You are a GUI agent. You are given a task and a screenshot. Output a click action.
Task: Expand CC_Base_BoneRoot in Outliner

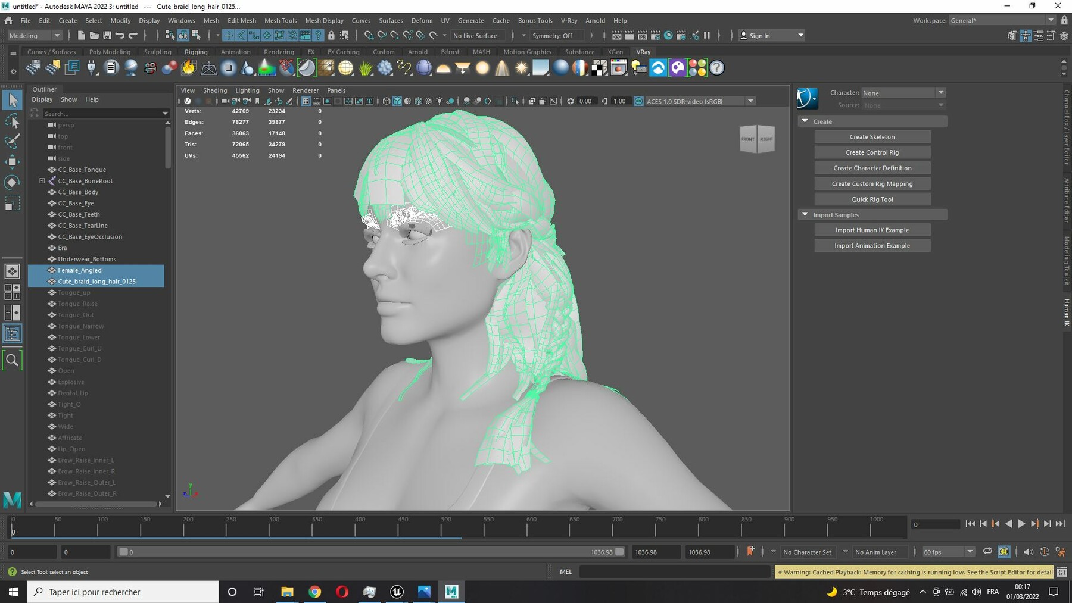click(x=42, y=181)
